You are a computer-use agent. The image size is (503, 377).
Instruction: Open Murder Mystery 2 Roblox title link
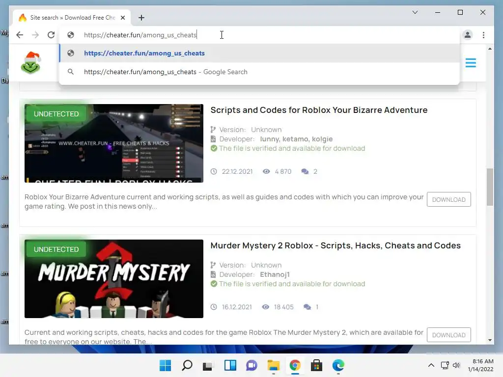(335, 245)
